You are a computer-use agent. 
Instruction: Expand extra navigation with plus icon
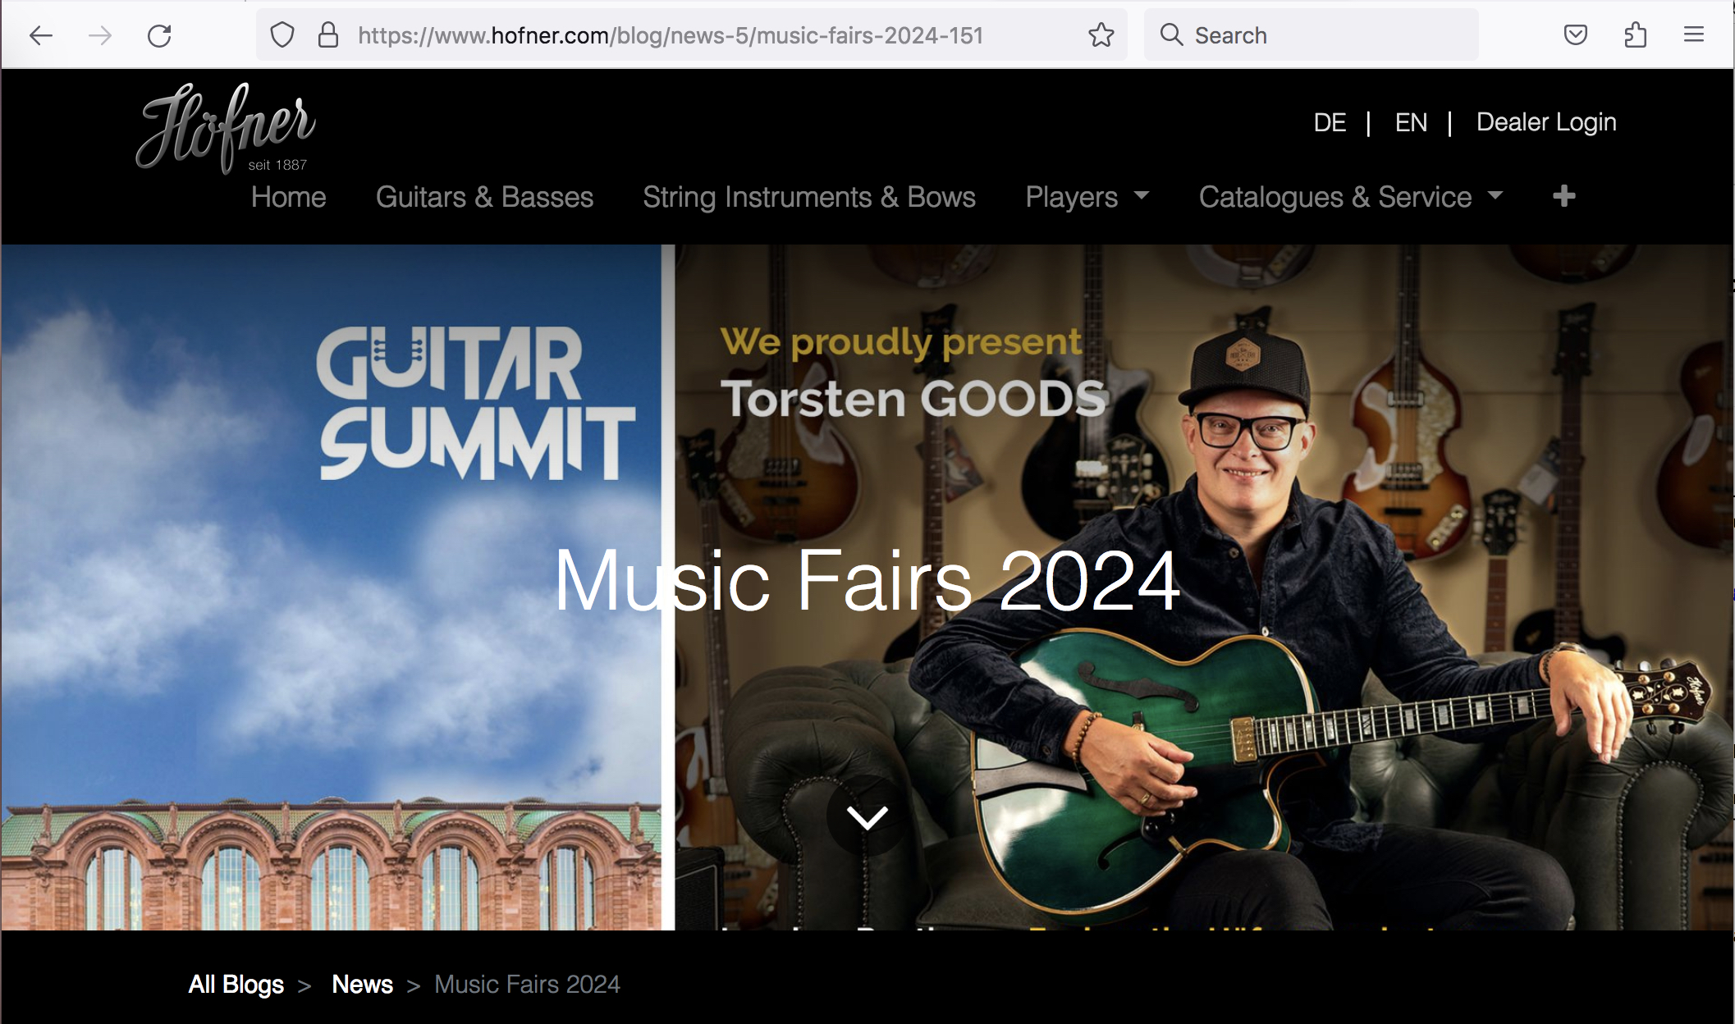click(1564, 196)
